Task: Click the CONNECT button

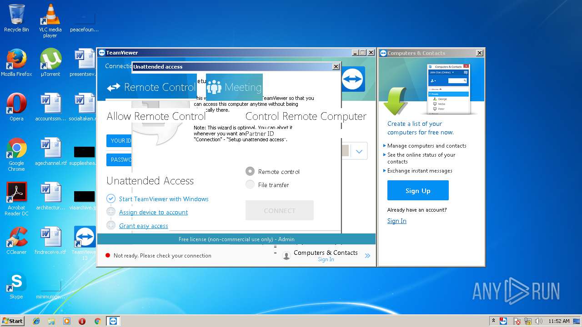Action: tap(280, 210)
